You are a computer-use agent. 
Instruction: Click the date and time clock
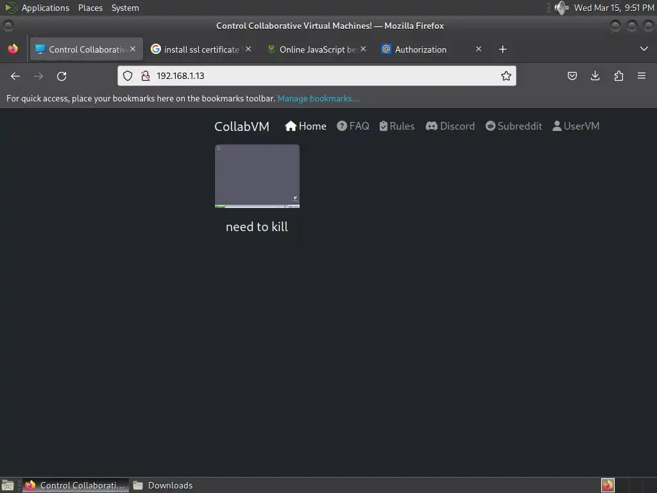(614, 8)
